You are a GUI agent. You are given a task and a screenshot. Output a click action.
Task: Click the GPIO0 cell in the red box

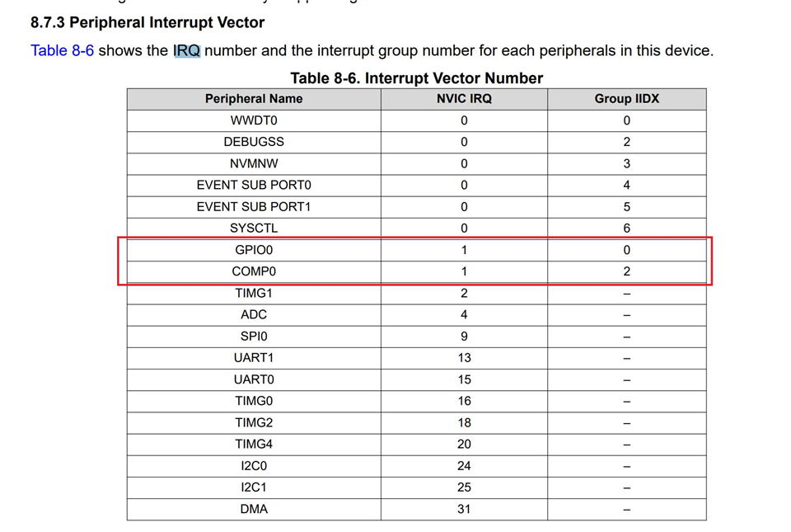pos(254,250)
